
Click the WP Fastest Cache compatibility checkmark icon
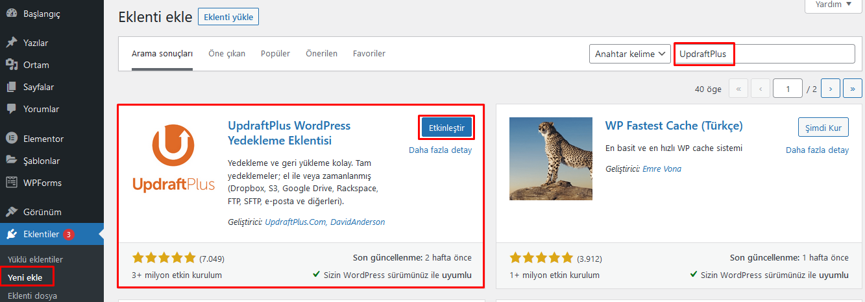694,275
